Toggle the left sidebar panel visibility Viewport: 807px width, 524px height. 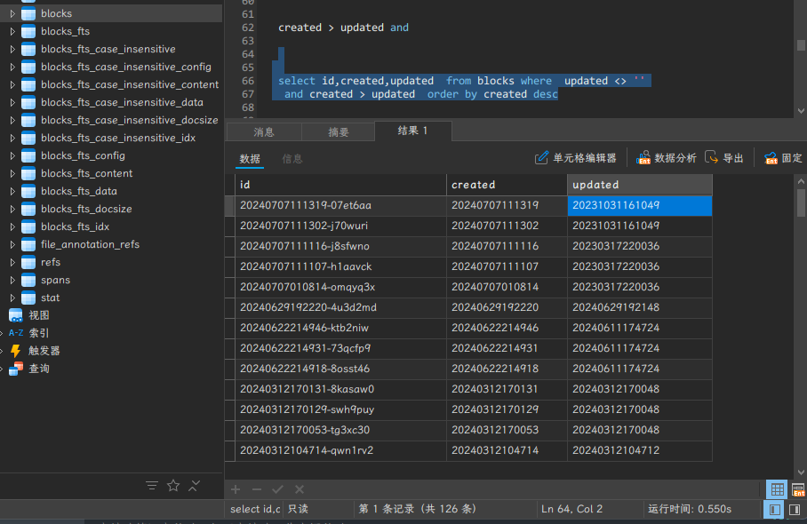pyautogui.click(x=776, y=509)
